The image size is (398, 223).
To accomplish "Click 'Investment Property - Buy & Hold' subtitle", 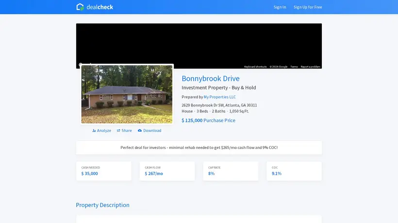I will tap(219, 88).
